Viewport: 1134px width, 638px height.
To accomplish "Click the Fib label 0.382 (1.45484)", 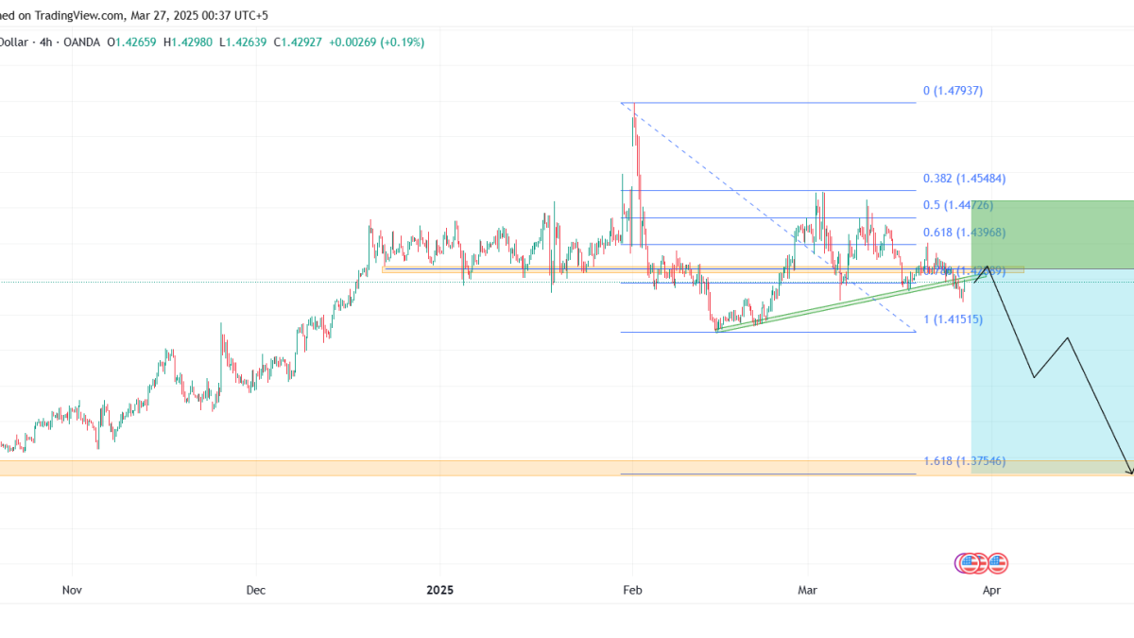I will (x=964, y=178).
